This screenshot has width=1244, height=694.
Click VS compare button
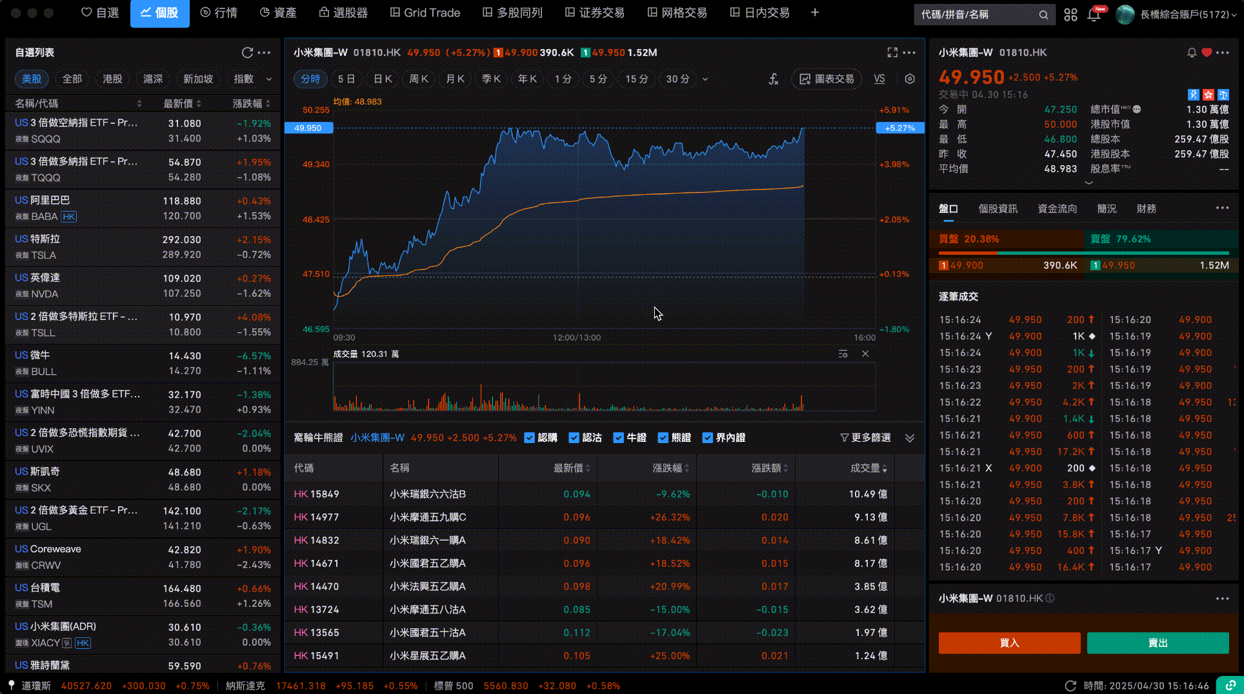point(879,79)
